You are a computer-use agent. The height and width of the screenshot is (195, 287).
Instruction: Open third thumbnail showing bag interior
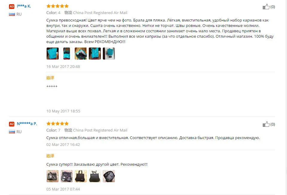(x=81, y=54)
